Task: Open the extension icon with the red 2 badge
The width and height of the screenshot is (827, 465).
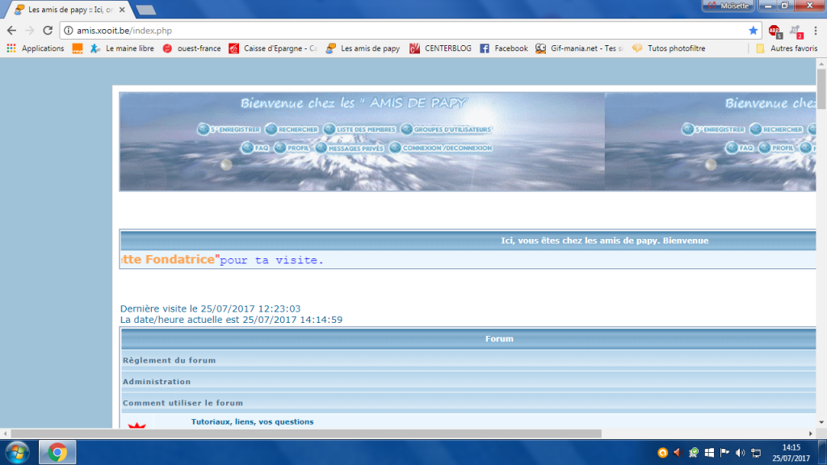Action: (x=796, y=31)
